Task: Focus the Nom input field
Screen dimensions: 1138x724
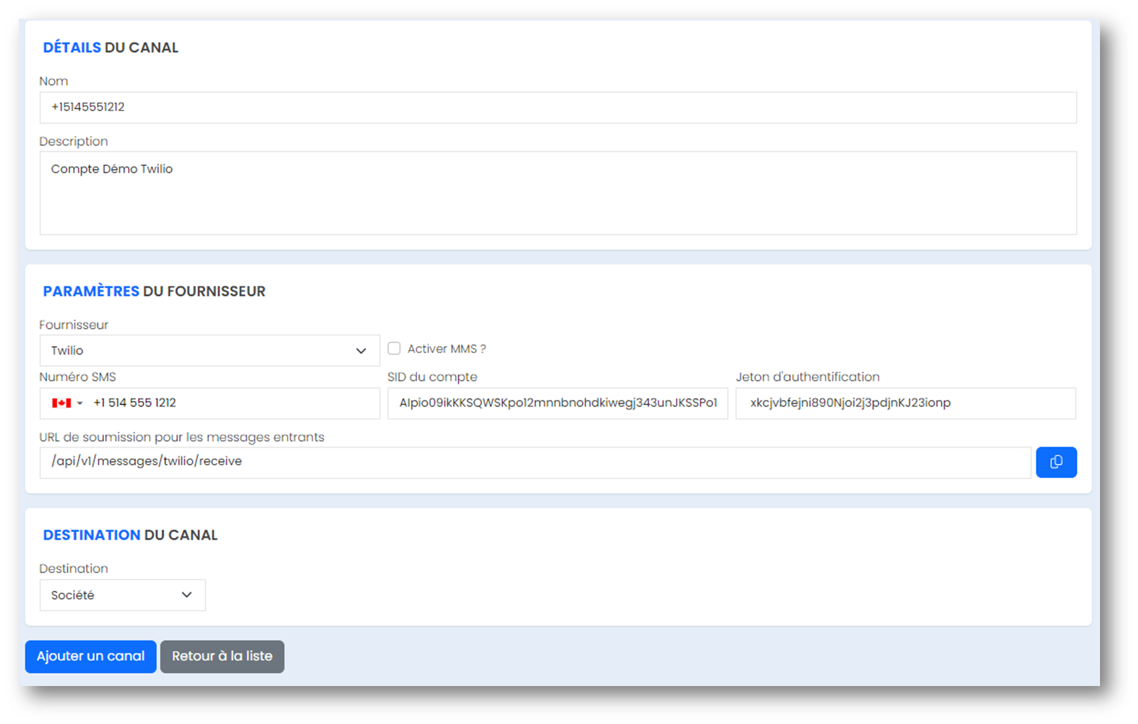Action: coord(558,108)
